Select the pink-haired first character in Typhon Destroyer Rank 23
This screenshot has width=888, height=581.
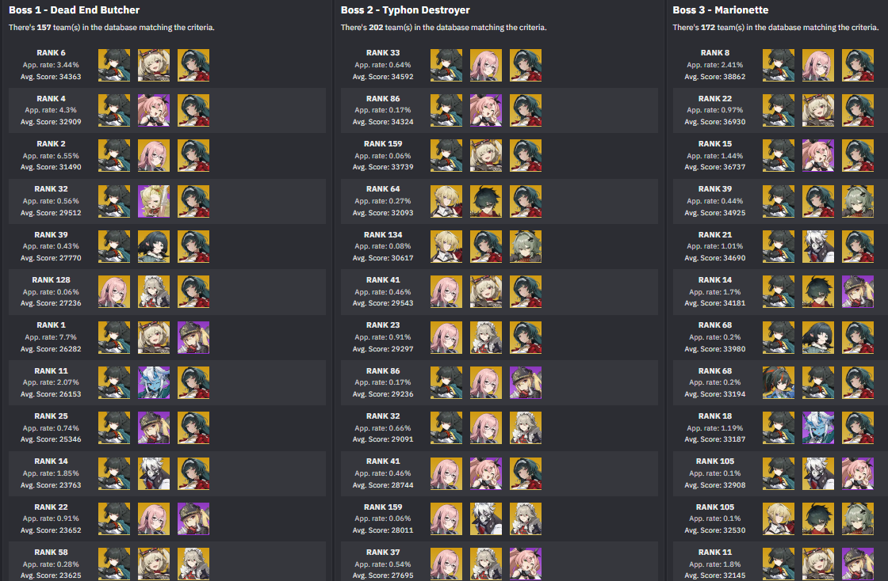446,337
